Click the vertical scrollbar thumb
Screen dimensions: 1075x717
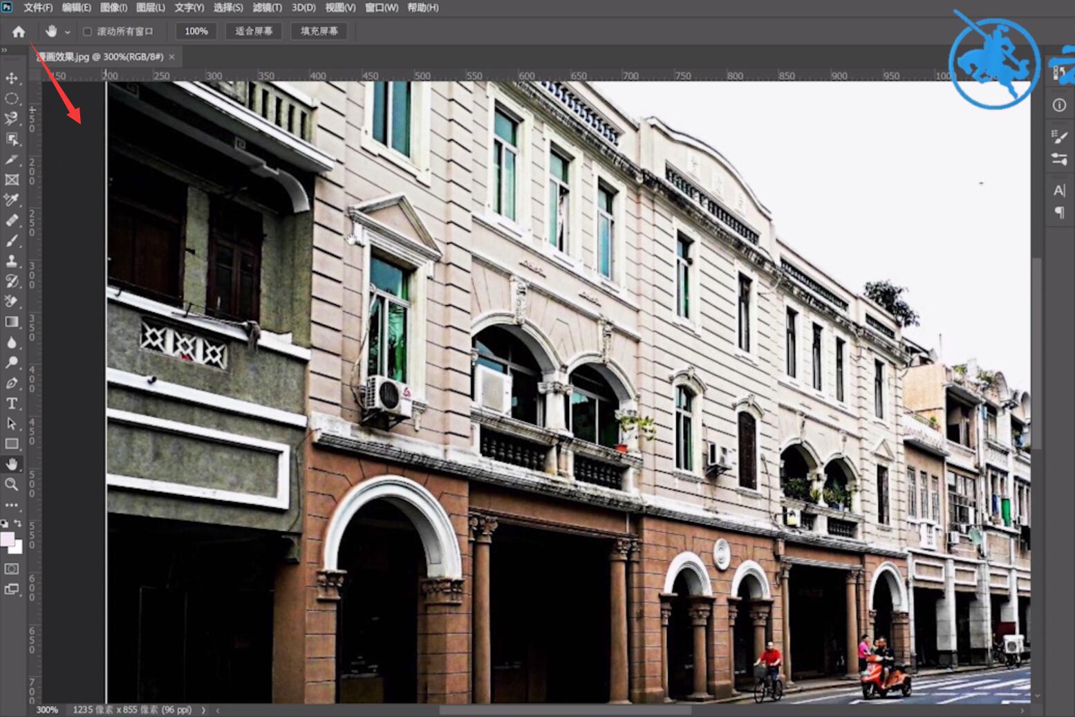(x=1036, y=353)
